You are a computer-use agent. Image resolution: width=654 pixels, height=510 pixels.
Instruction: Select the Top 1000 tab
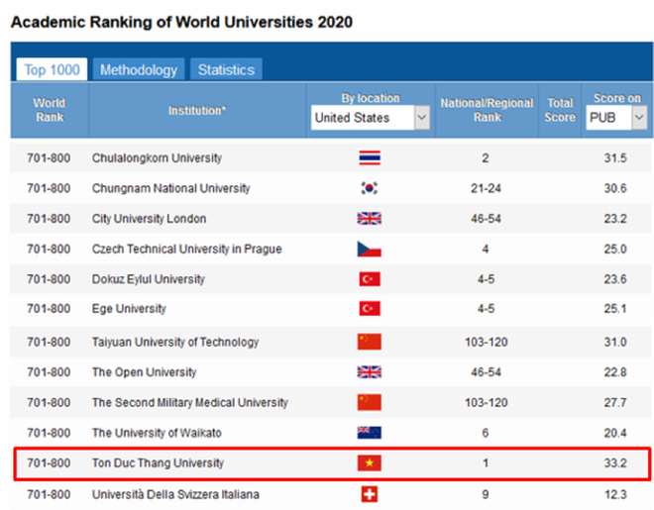pyautogui.click(x=52, y=69)
